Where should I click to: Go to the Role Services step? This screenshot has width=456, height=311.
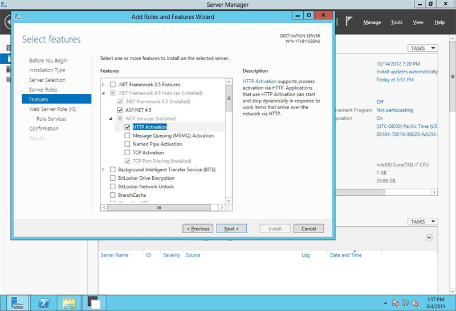coord(51,119)
